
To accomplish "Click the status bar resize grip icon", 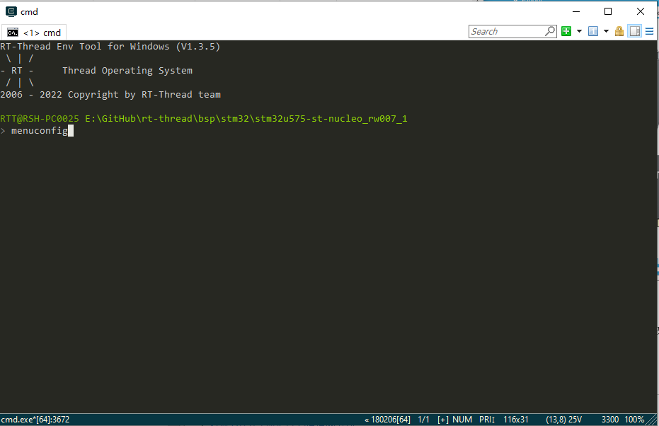I will point(653,420).
